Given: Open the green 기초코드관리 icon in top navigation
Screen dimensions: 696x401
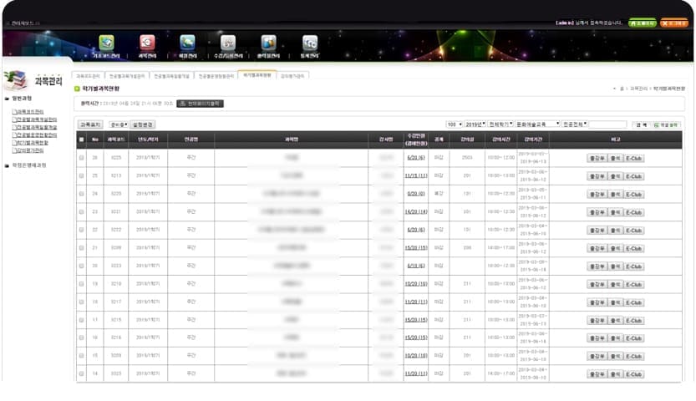Looking at the screenshot, I should [x=107, y=43].
